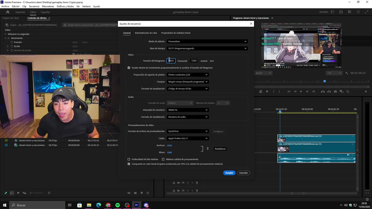Open the workspaces layout icon
The height and width of the screenshot is (209, 372).
coord(332,12)
